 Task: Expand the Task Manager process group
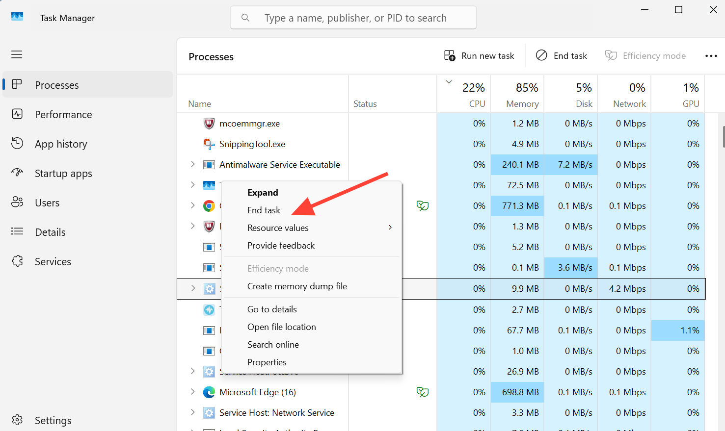193,185
